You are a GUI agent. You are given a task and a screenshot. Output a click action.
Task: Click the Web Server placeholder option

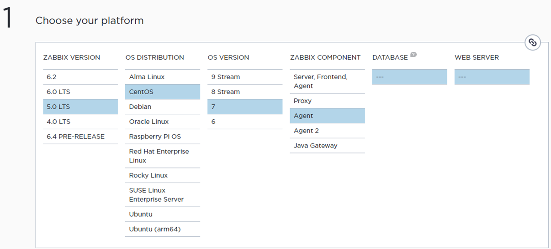point(492,77)
